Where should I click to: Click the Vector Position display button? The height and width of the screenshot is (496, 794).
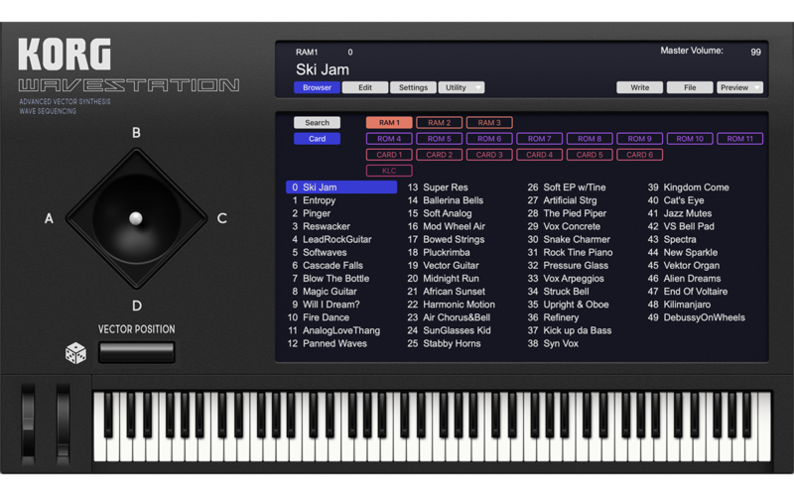137,352
